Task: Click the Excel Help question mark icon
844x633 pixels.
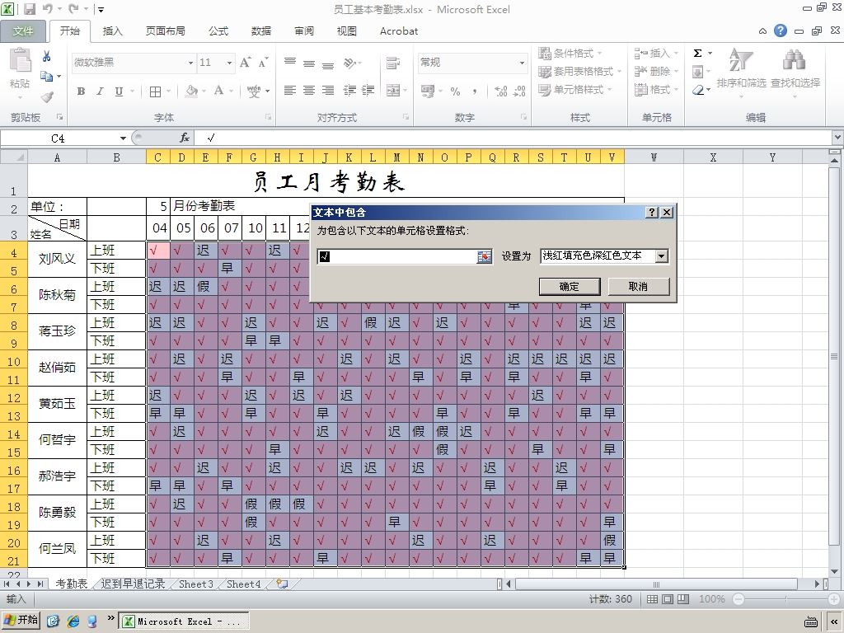Action: 781,30
